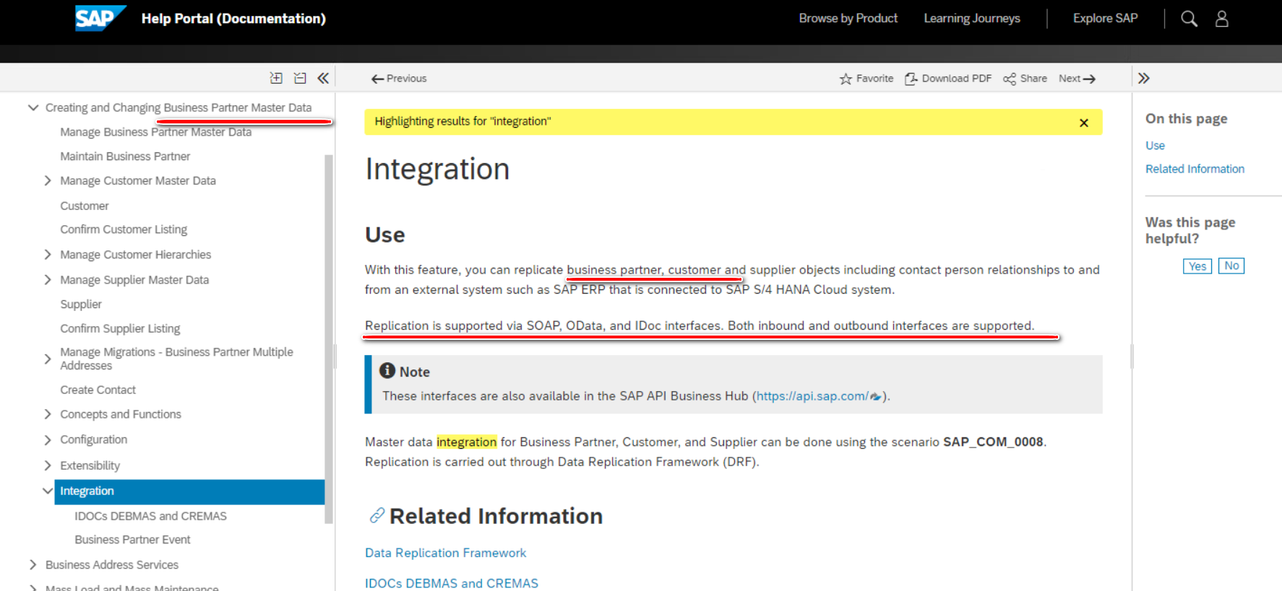Jump to Use section link
This screenshot has height=591, width=1282.
point(1155,146)
